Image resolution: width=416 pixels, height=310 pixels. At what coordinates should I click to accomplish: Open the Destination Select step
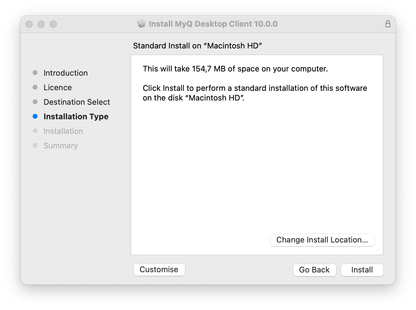click(x=76, y=102)
